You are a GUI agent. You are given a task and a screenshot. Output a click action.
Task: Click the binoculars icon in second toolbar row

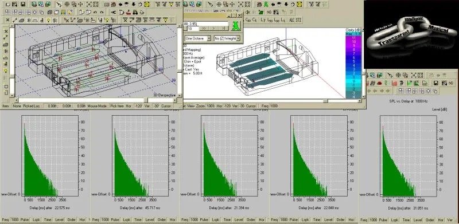coord(135,12)
